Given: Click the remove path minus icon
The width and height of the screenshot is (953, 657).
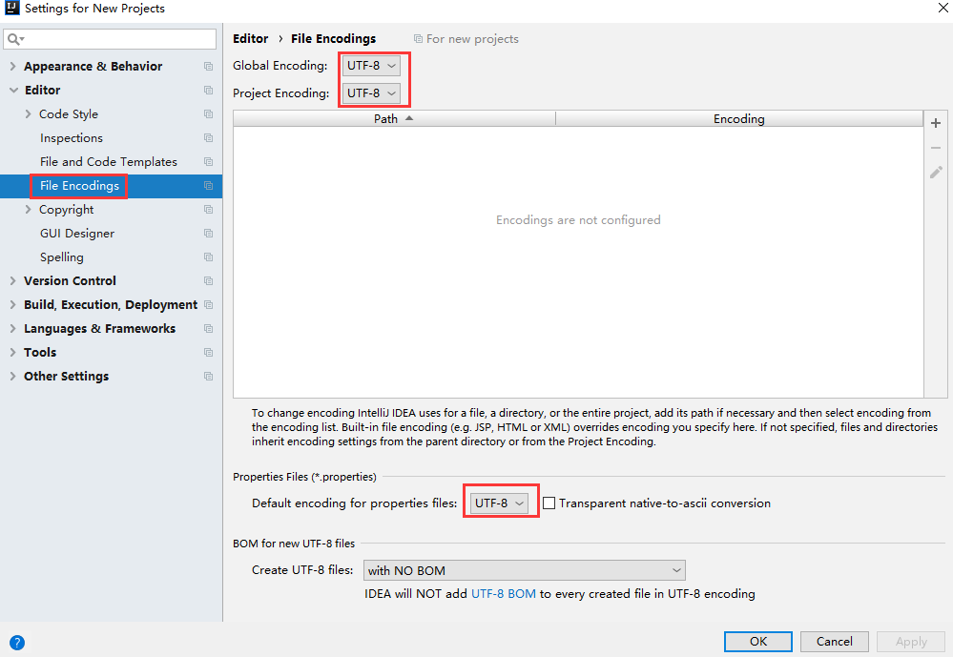Looking at the screenshot, I should [936, 148].
